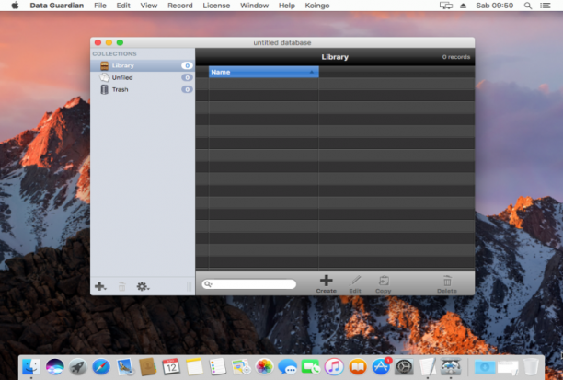Open TextEdit paper and pen Dock icon
The height and width of the screenshot is (380, 563).
pos(428,367)
